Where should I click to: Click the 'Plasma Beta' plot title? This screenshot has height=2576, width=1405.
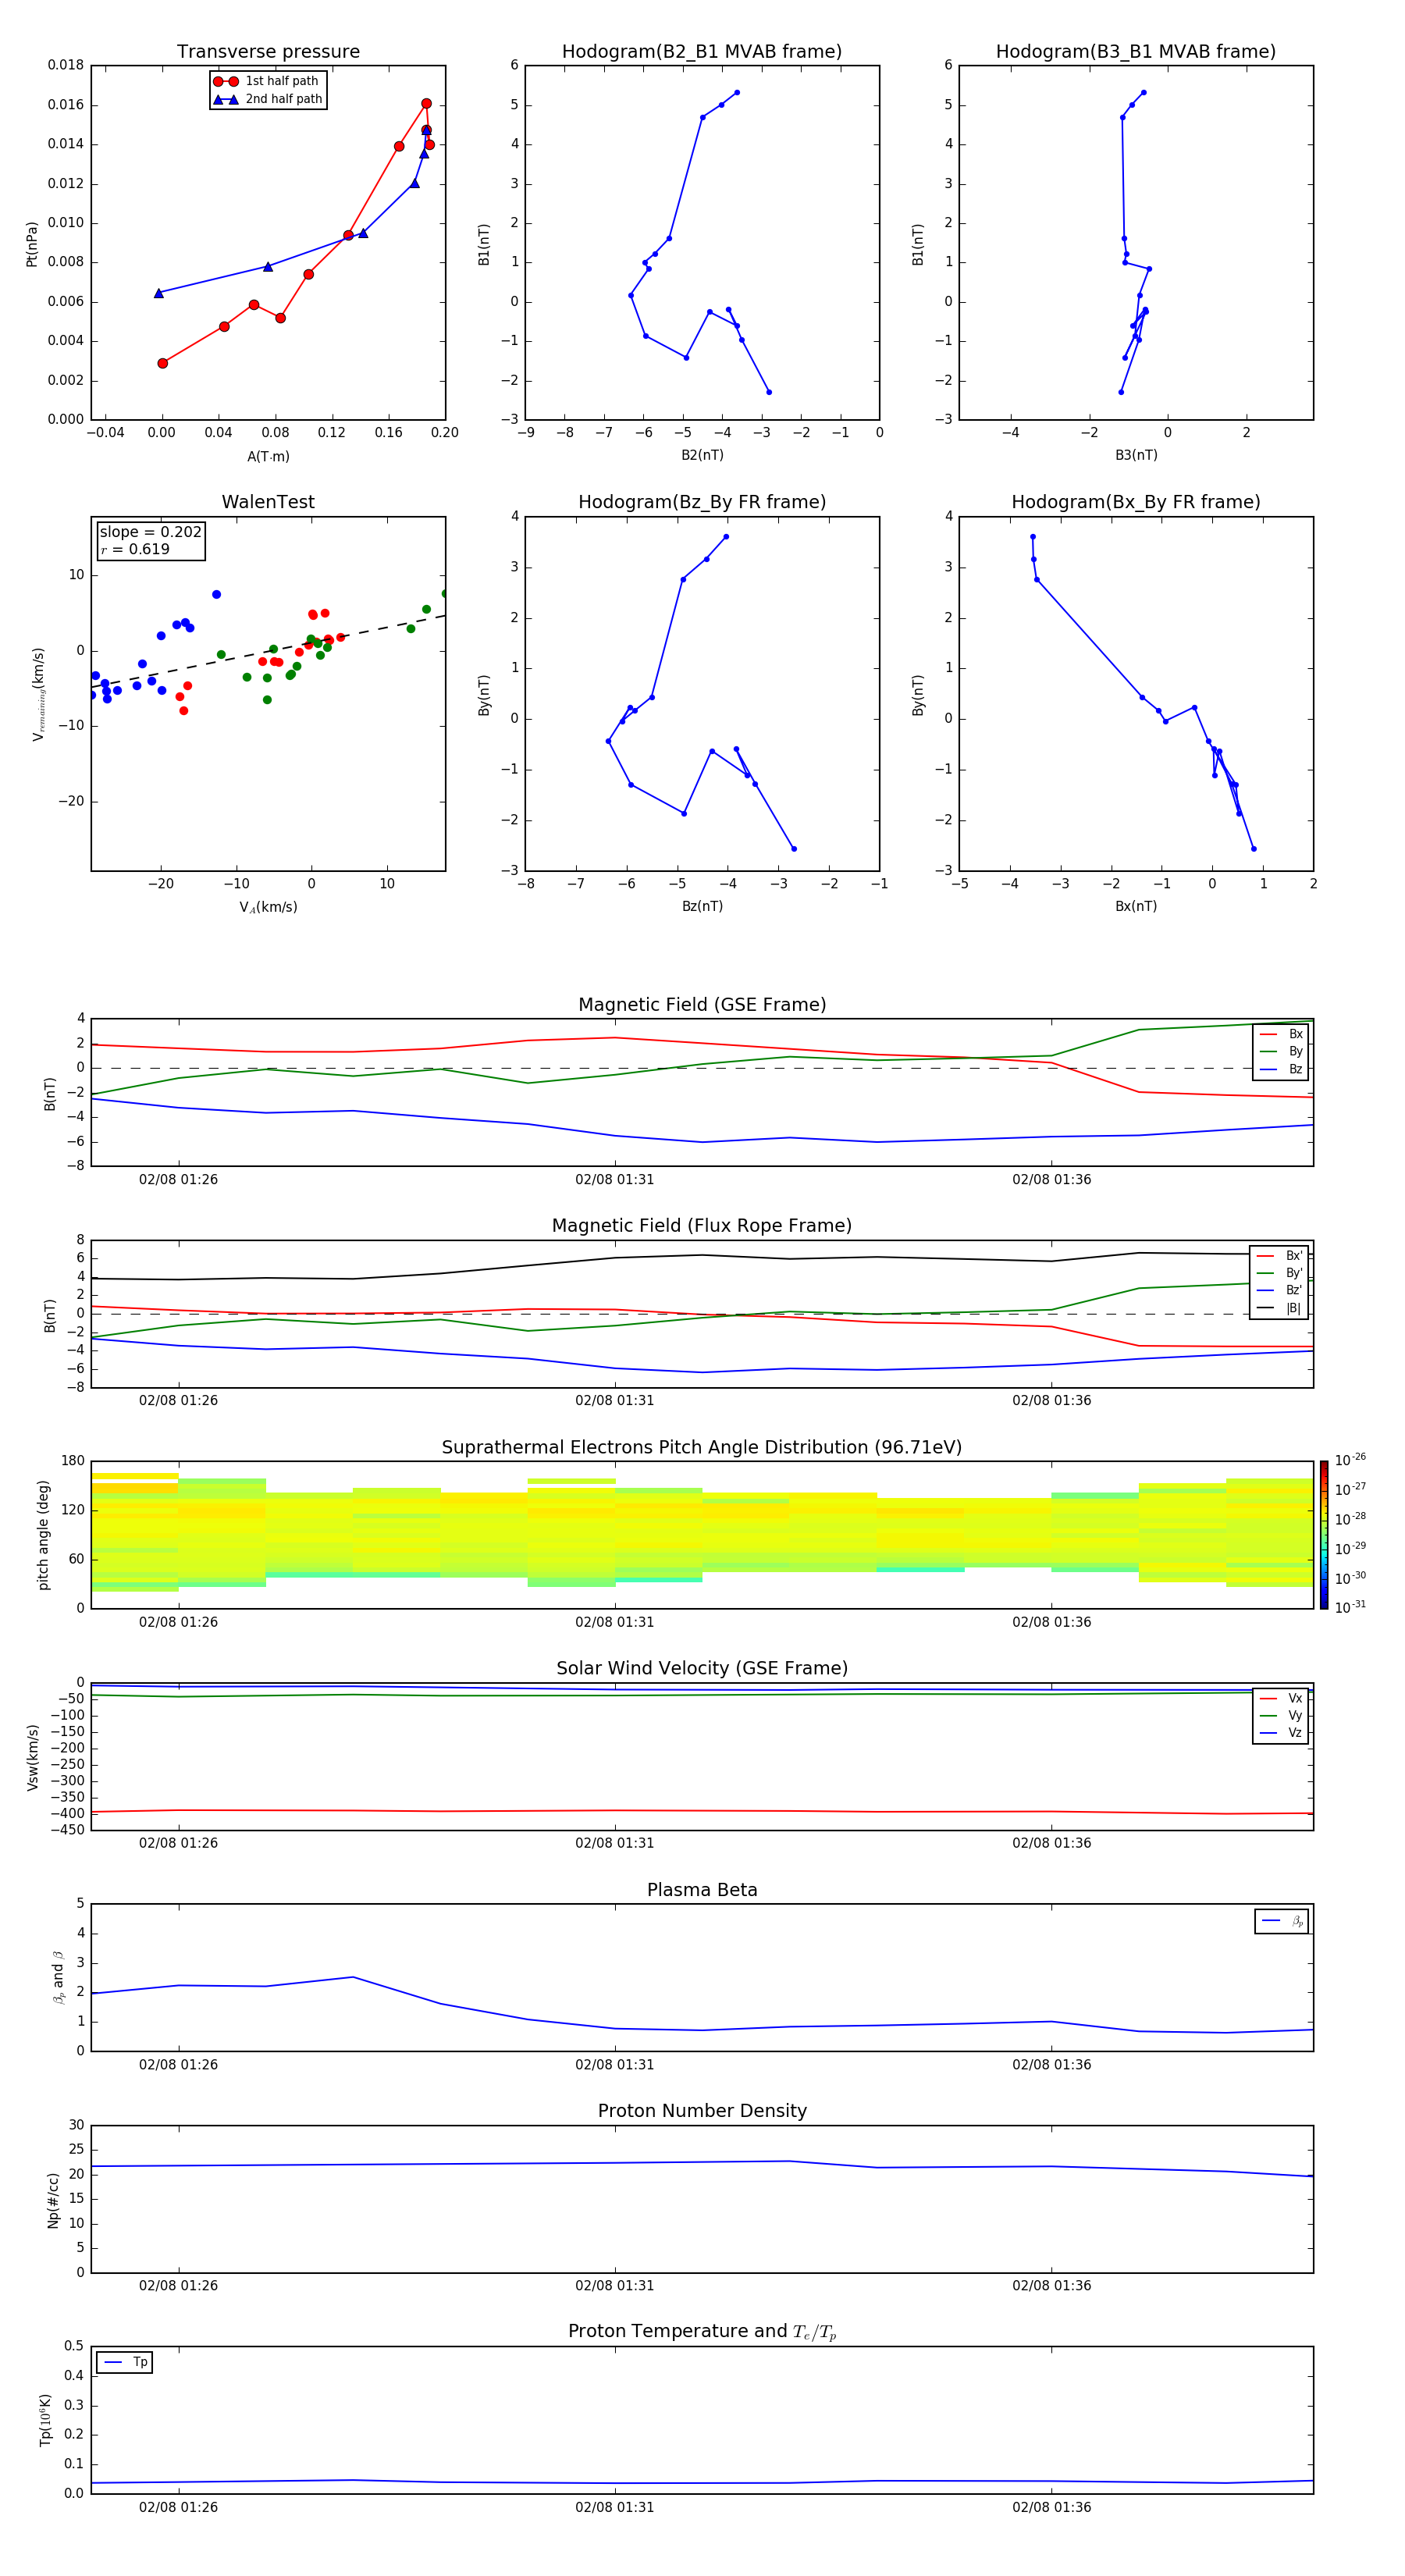[702, 1890]
